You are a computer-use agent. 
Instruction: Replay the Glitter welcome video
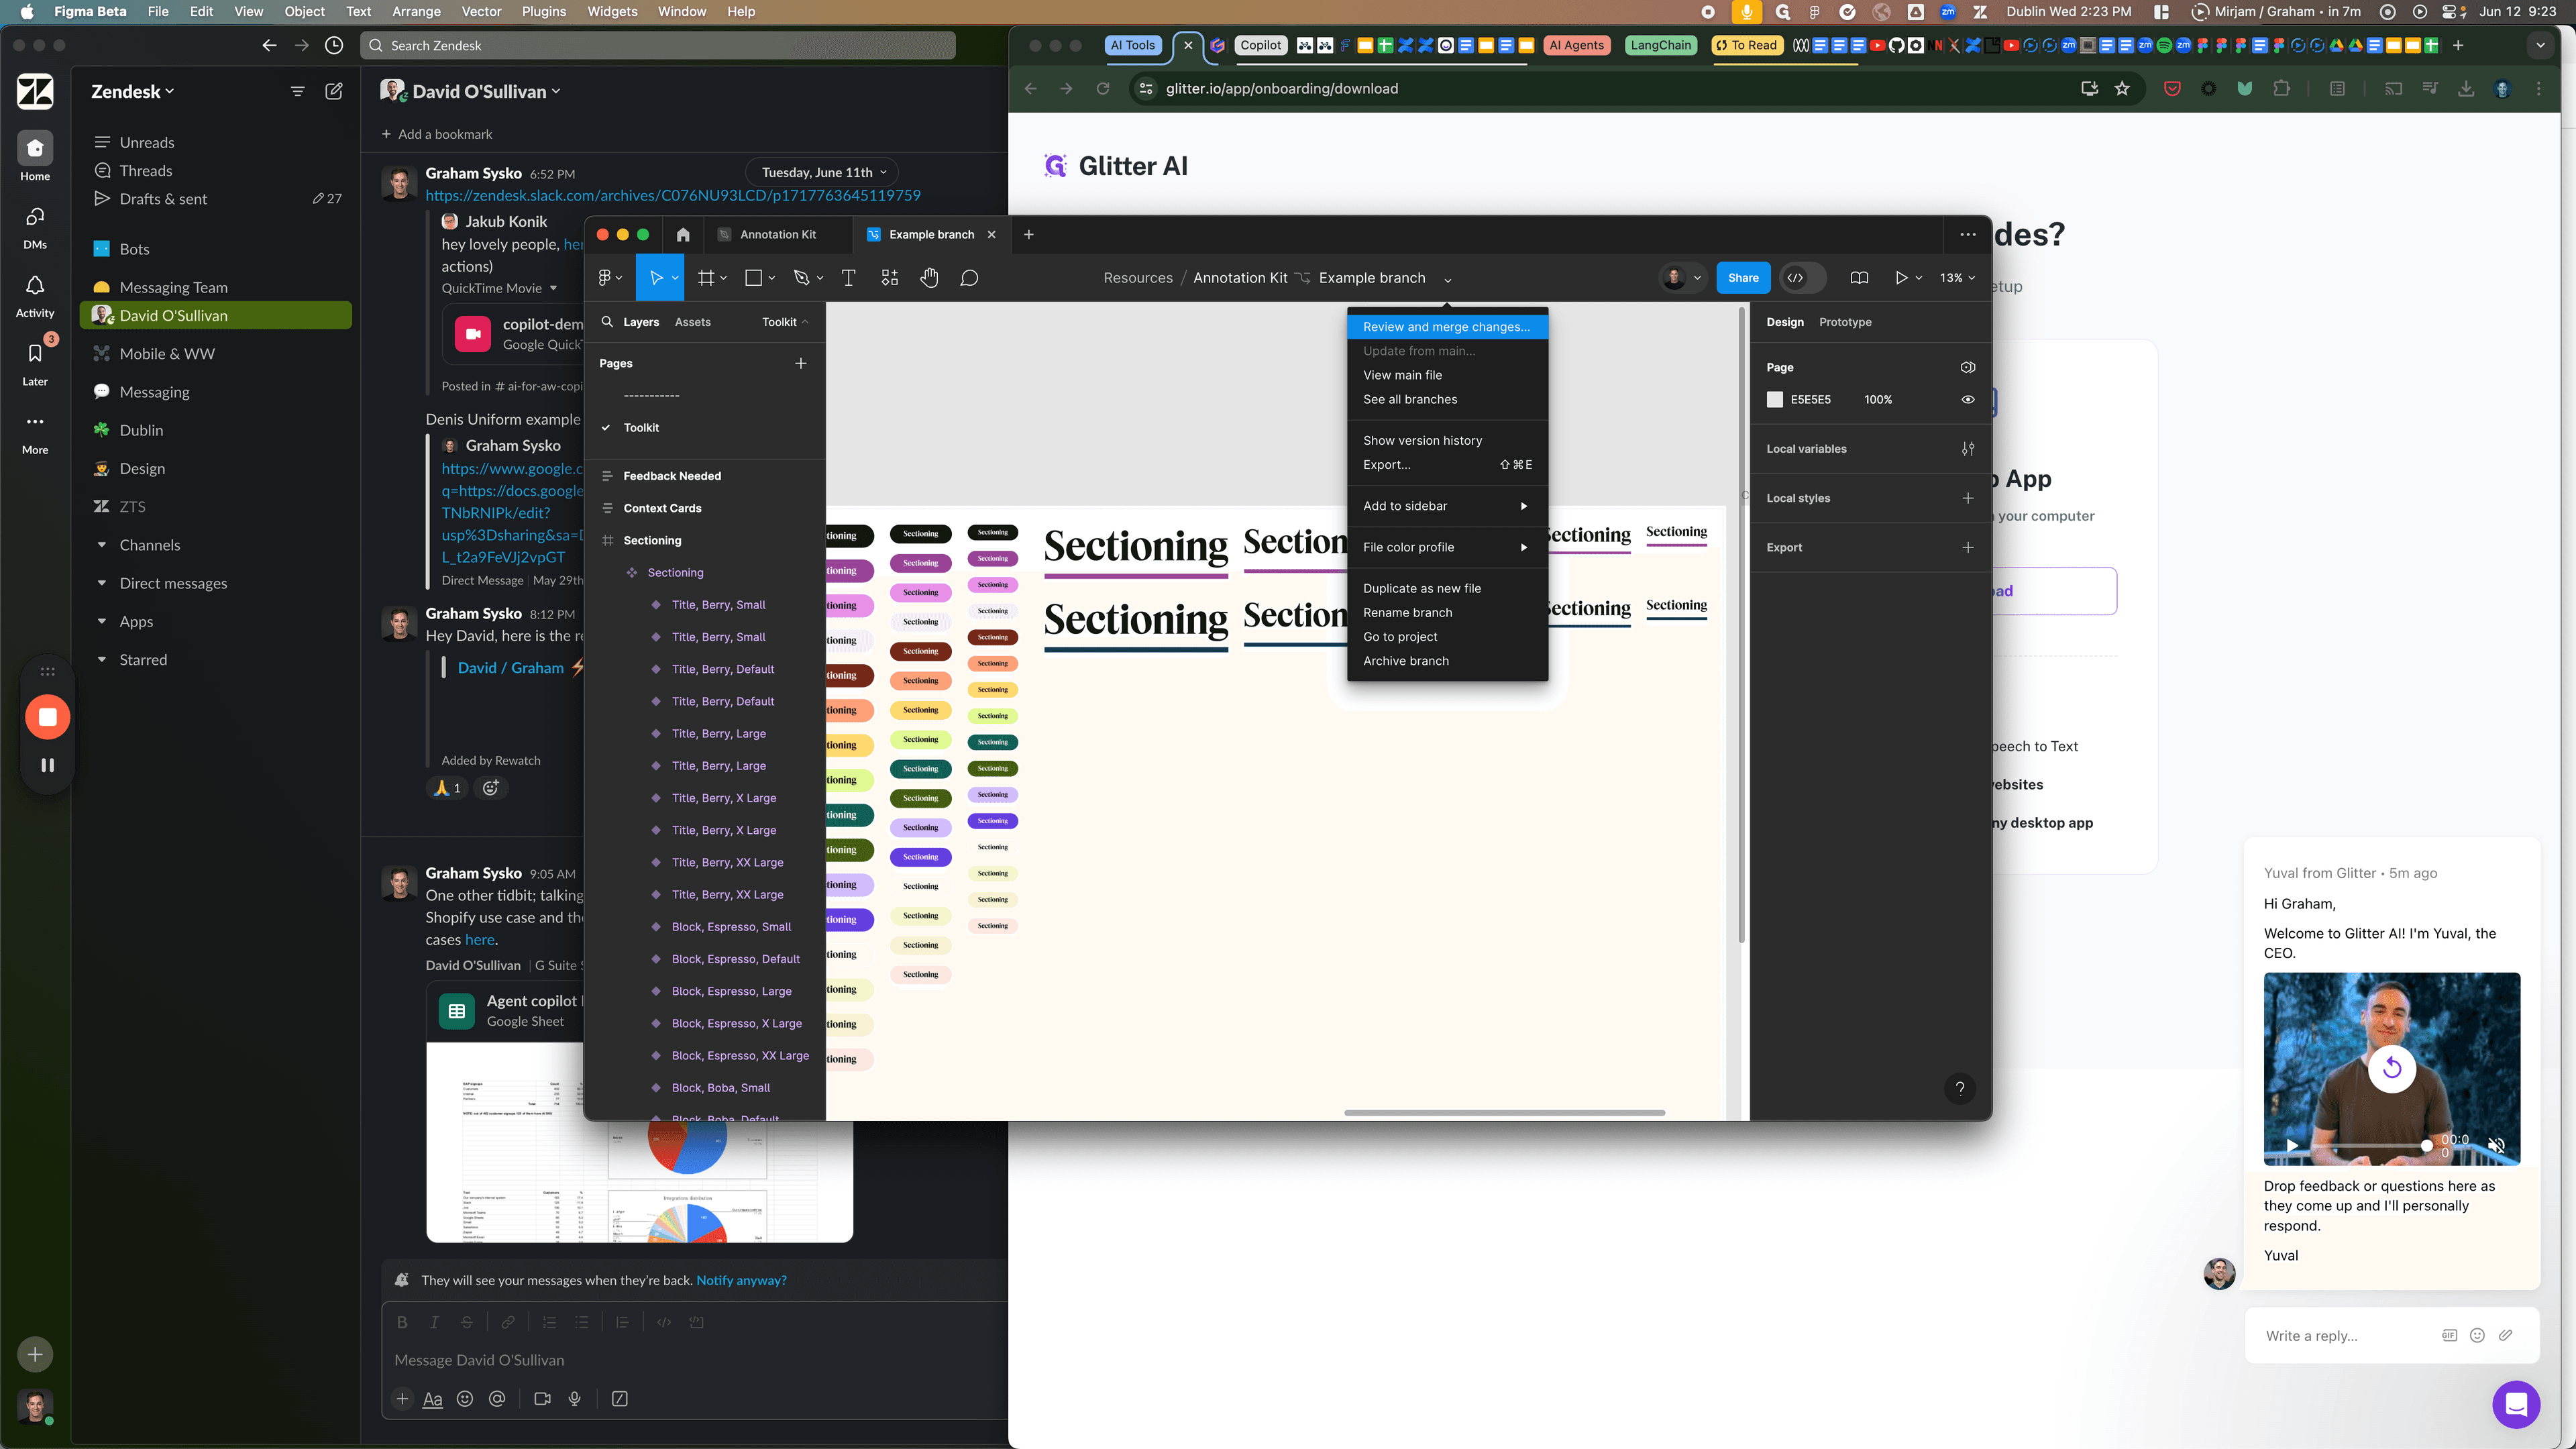click(2392, 1068)
